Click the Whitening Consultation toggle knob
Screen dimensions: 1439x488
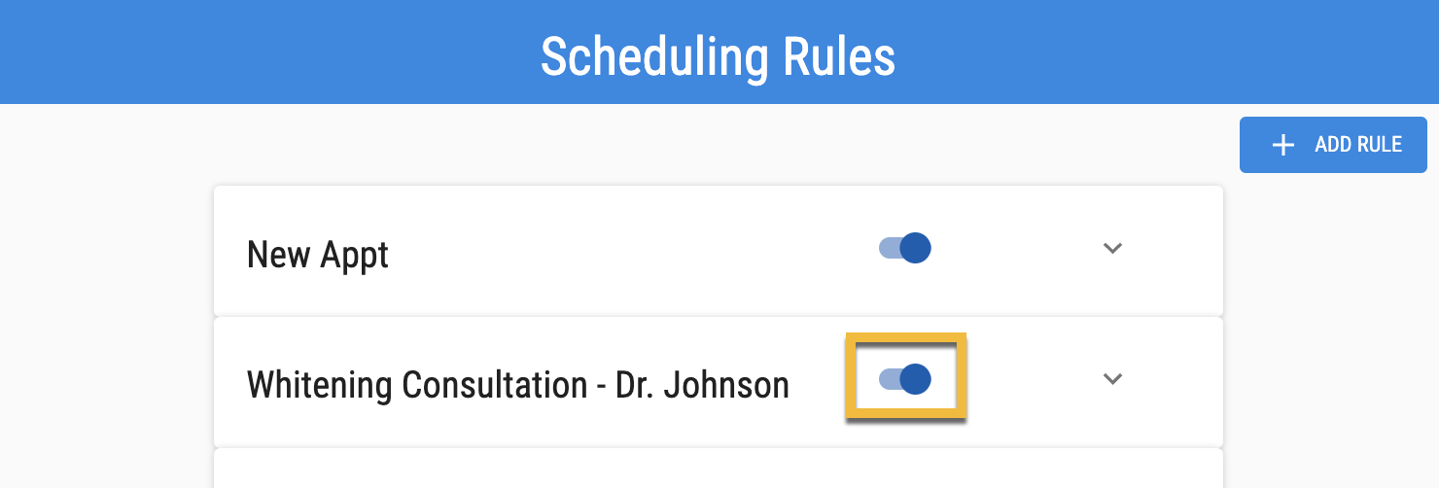pyautogui.click(x=915, y=379)
